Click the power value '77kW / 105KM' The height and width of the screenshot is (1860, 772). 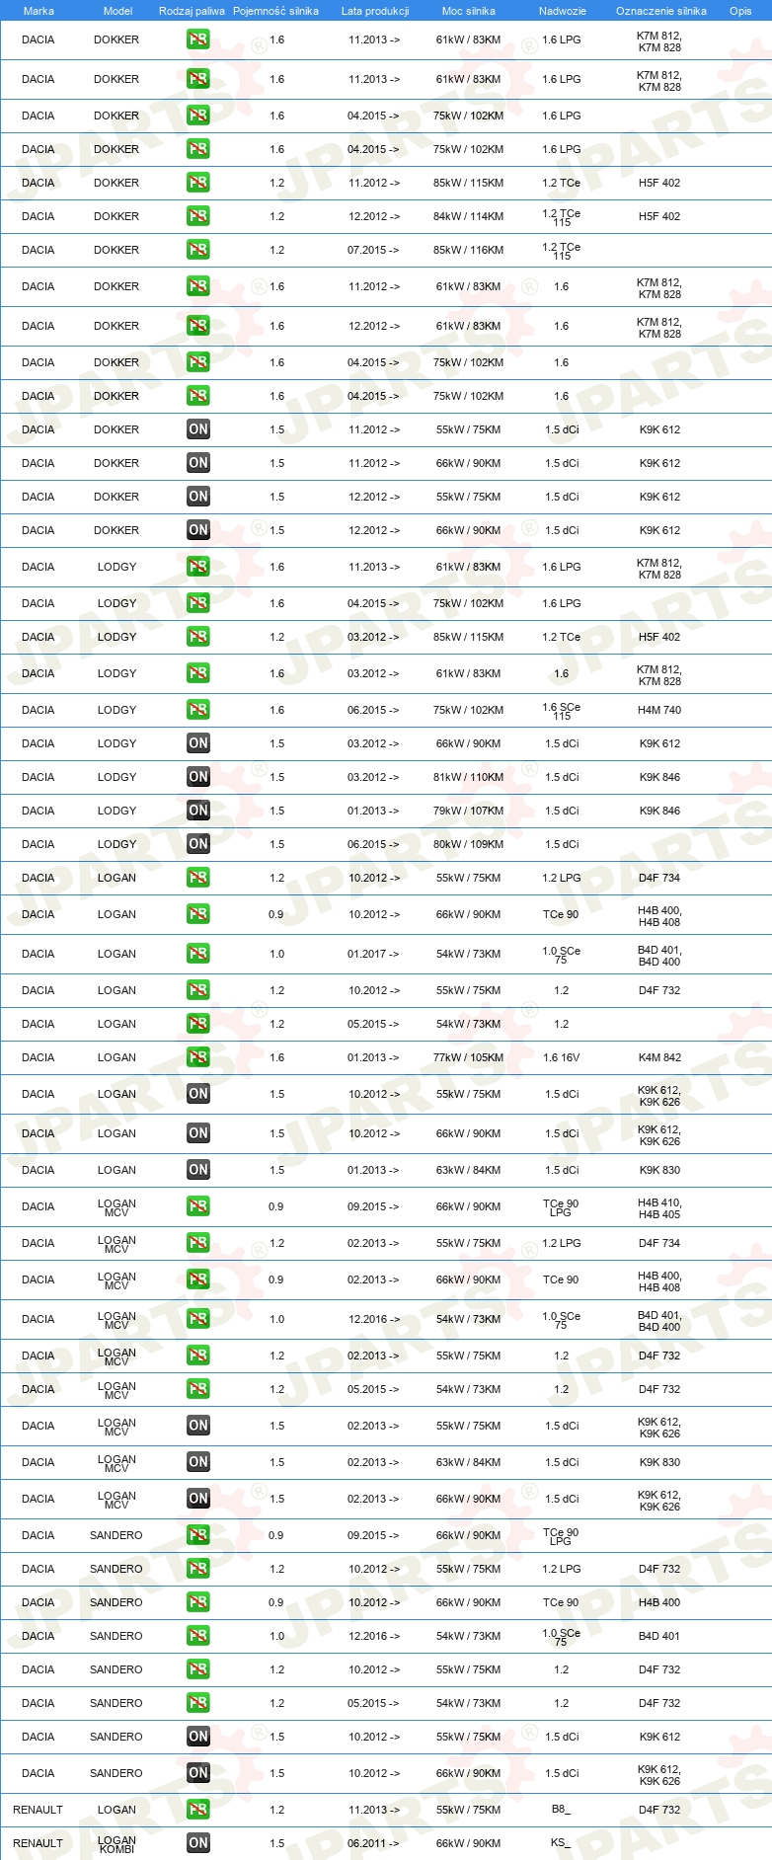468,1057
